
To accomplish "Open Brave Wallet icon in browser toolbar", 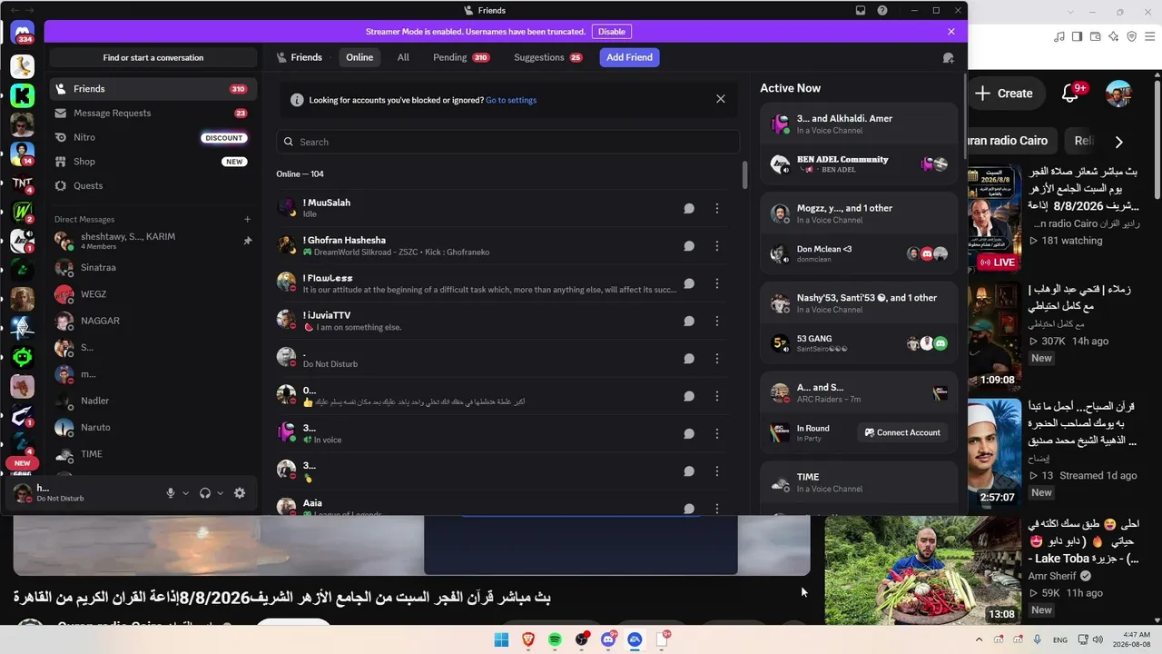I will tap(1095, 36).
